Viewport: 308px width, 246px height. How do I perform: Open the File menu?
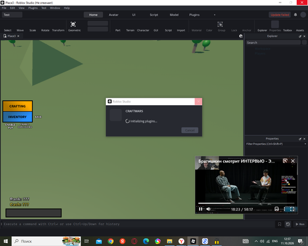click(4, 8)
